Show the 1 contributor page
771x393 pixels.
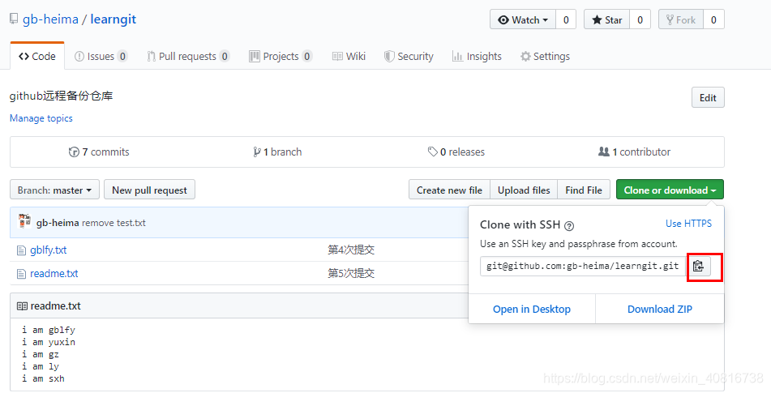coord(634,152)
